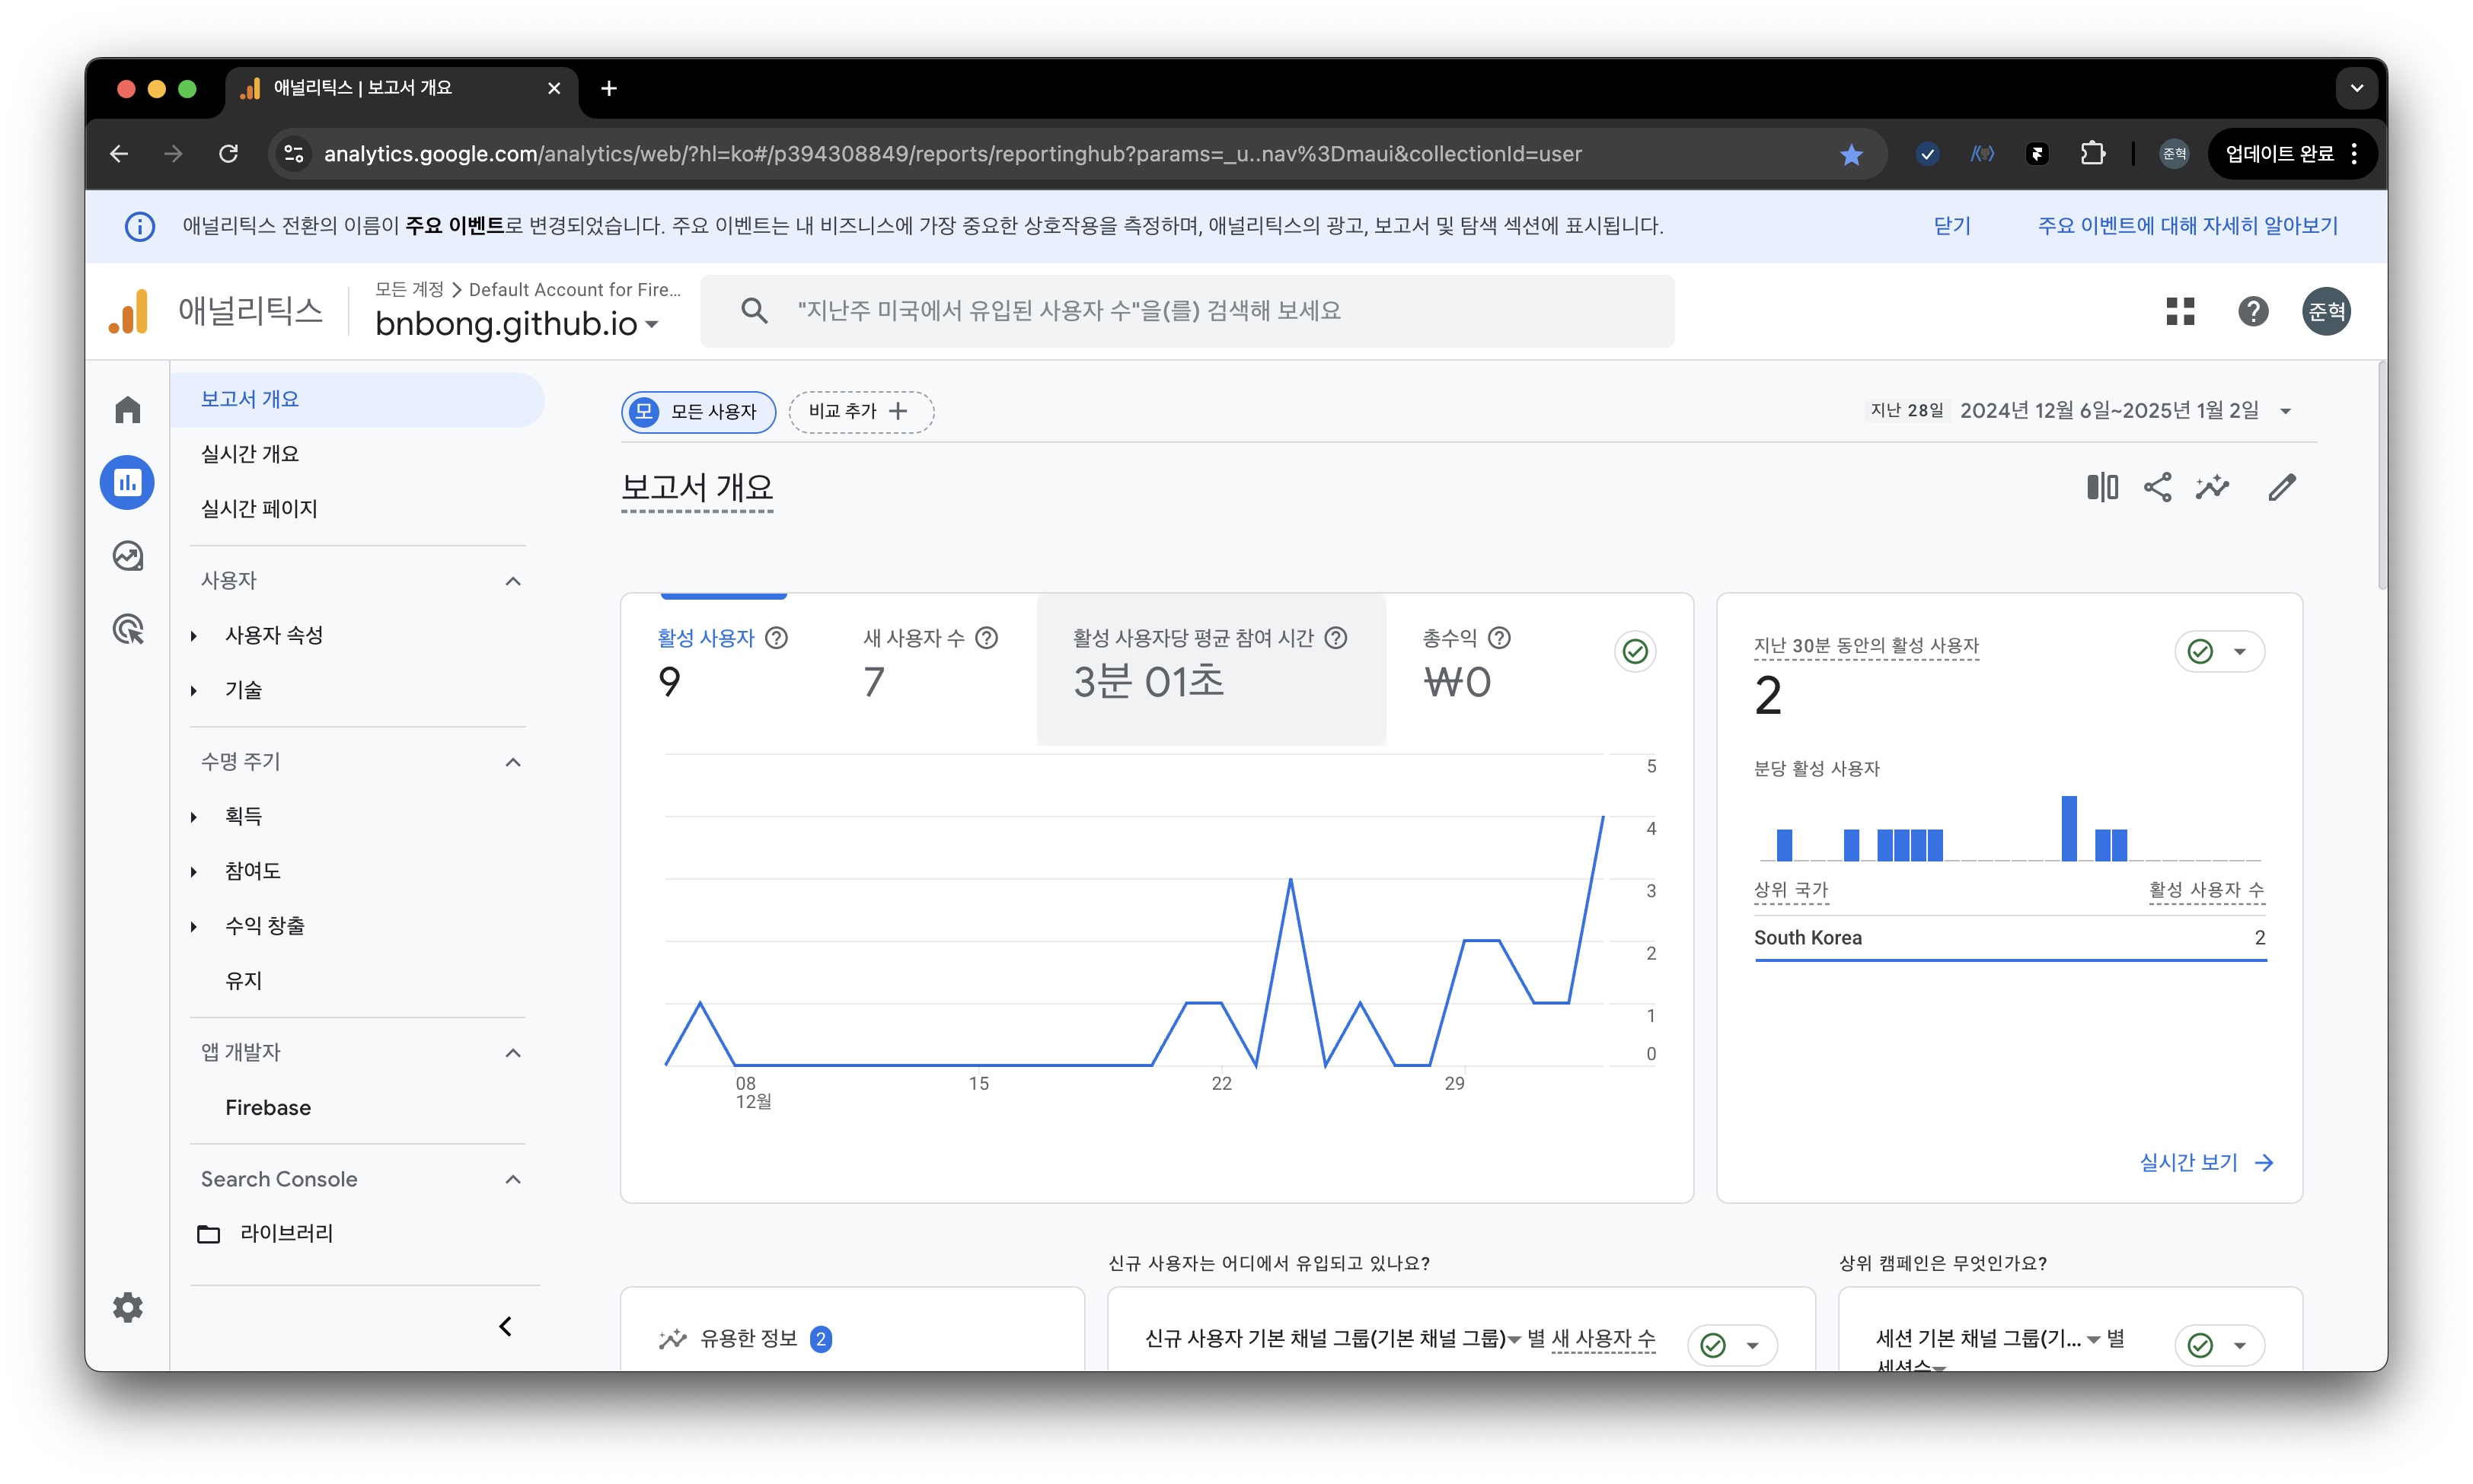Expand the 획득 tree item
The width and height of the screenshot is (2473, 1484).
(x=194, y=816)
